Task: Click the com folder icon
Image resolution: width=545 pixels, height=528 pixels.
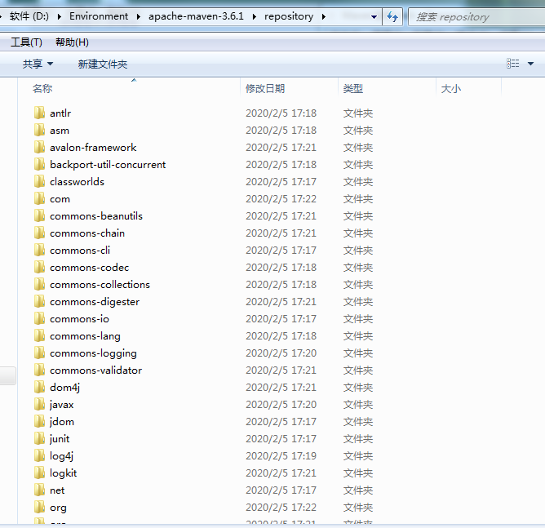Action: tap(39, 198)
